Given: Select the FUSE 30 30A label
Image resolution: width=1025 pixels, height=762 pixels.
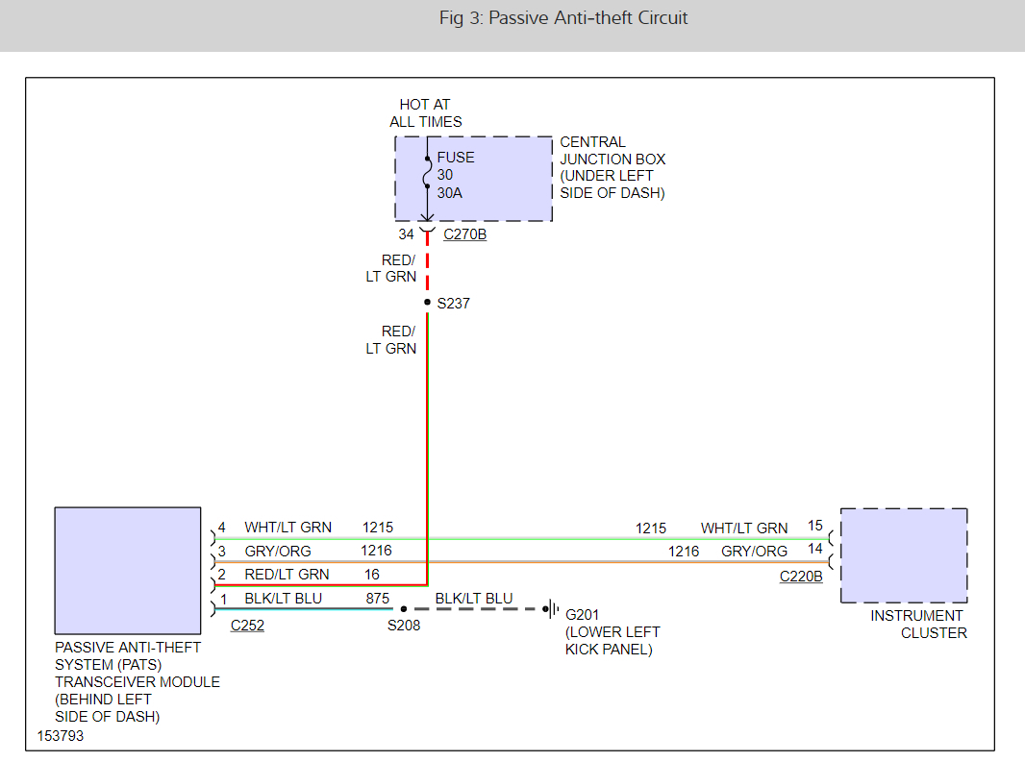Looking at the screenshot, I should (456, 175).
